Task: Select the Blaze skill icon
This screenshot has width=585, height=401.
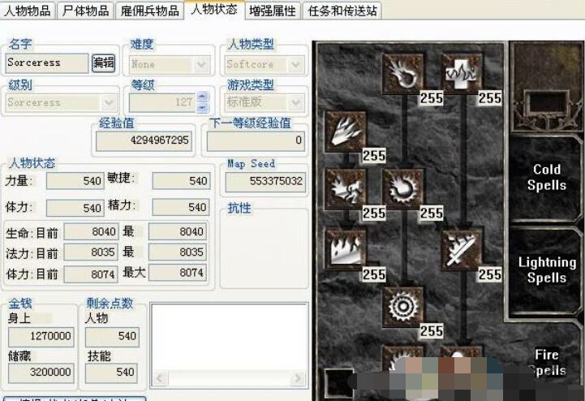Action: 346,189
